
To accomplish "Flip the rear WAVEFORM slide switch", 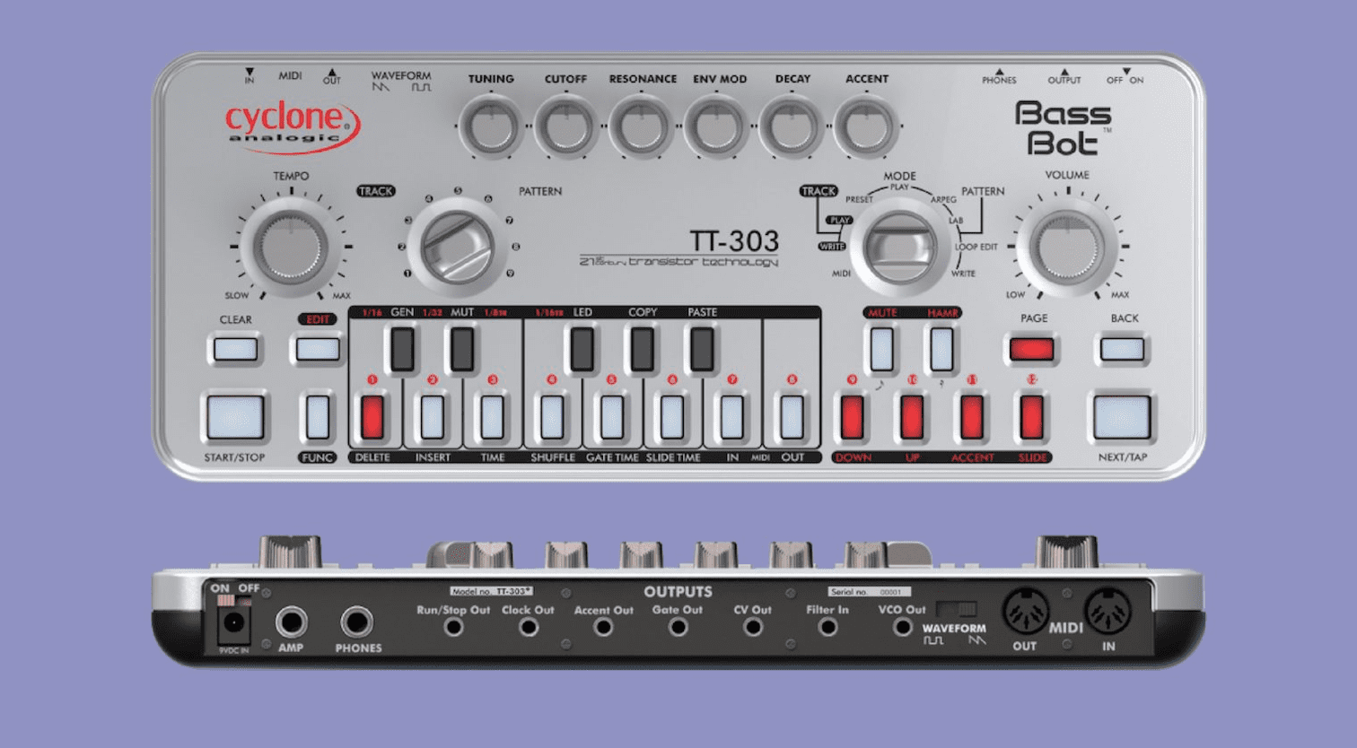I will pyautogui.click(x=955, y=610).
